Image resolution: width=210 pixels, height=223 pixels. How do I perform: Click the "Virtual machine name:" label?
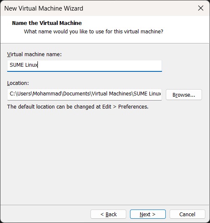pos(35,54)
